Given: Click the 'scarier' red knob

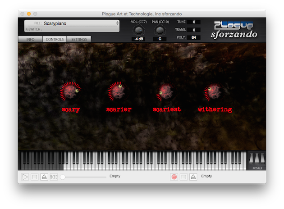Looking at the screenshot, I should coord(118,91).
